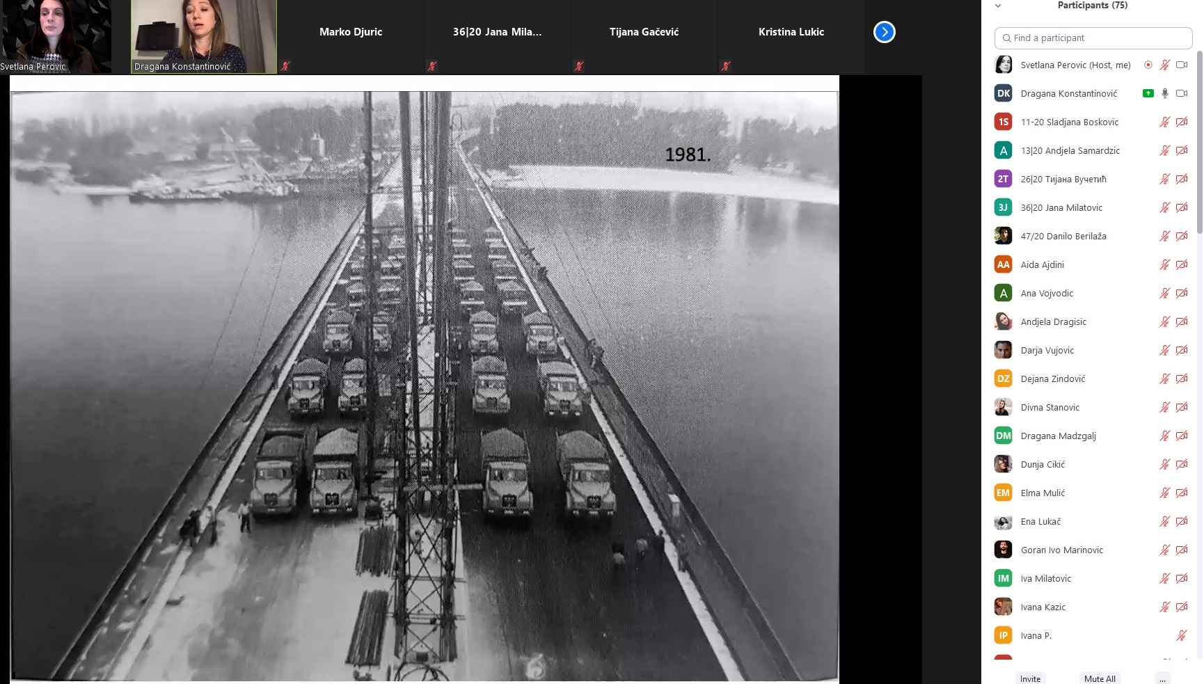Click muted mic icon for Divna Stanovic
Image resolution: width=1204 pixels, height=684 pixels.
point(1165,407)
